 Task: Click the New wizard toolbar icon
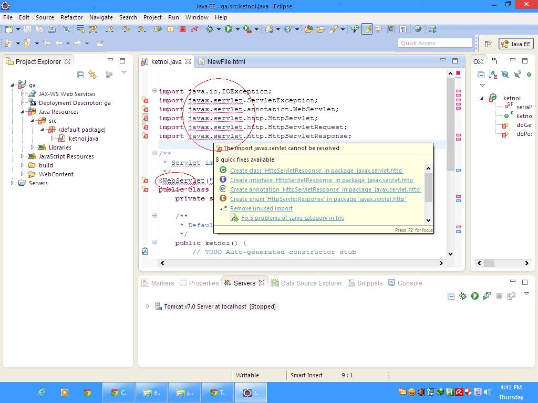[9, 29]
